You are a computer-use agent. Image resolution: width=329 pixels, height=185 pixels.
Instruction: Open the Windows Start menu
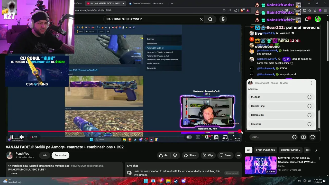pyautogui.click(x=146, y=181)
